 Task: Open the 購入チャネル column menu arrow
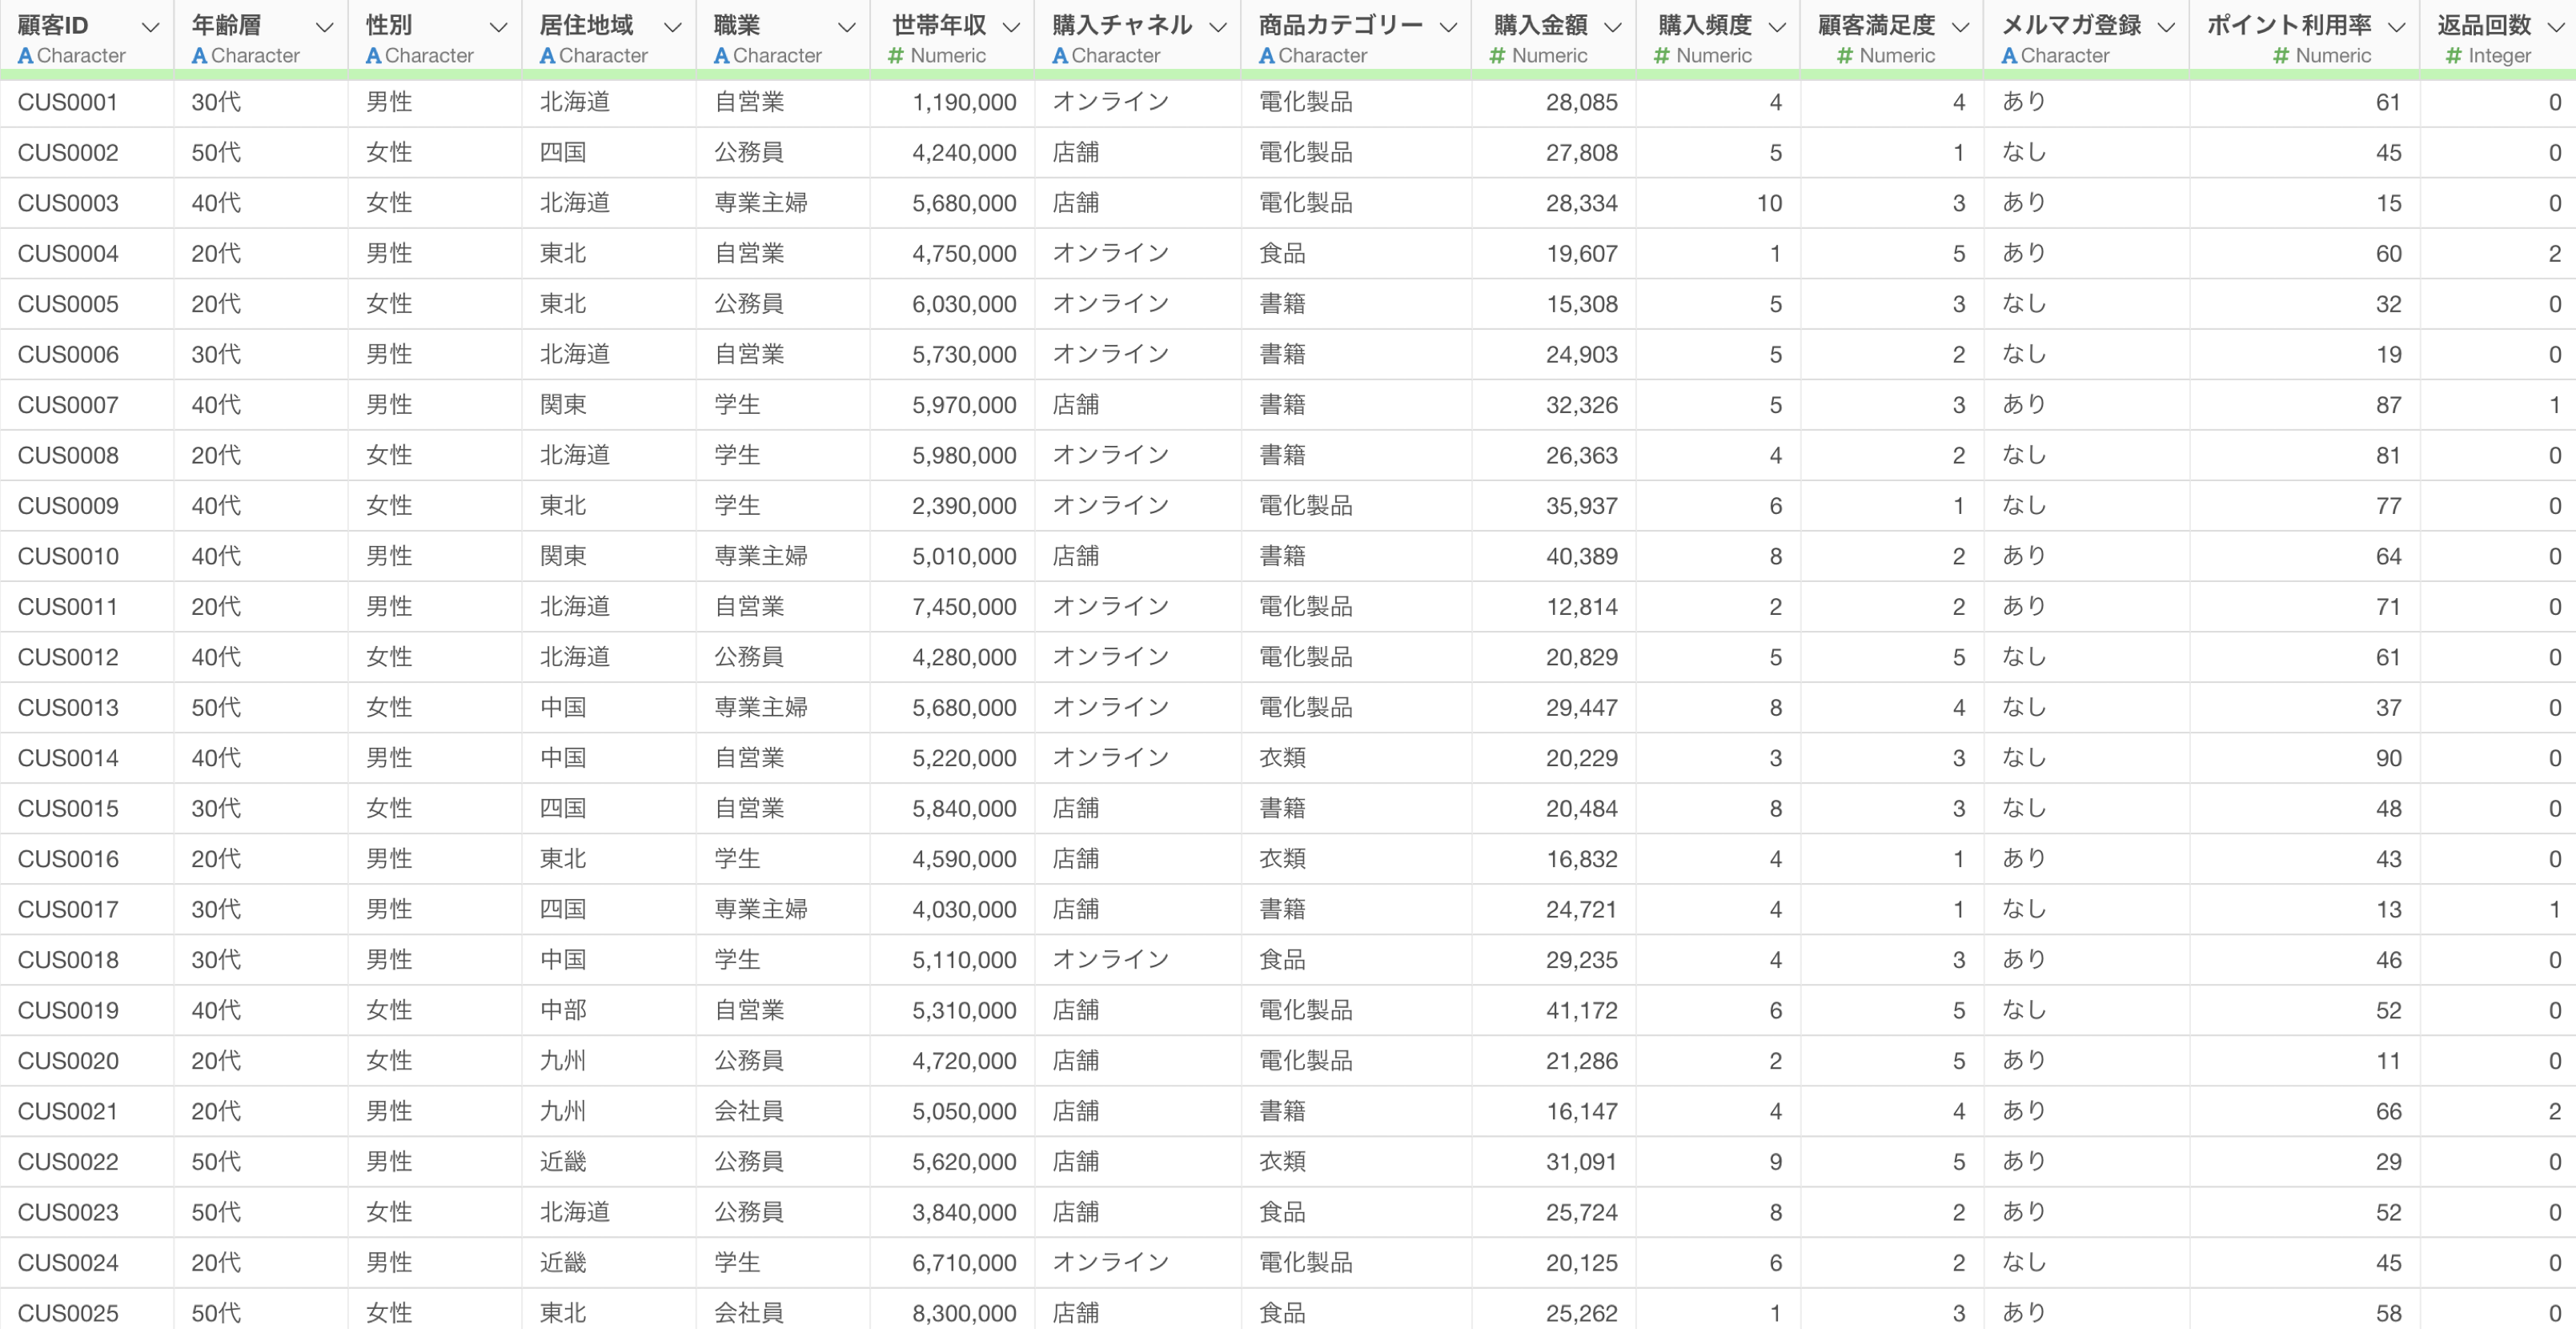coord(1218,27)
